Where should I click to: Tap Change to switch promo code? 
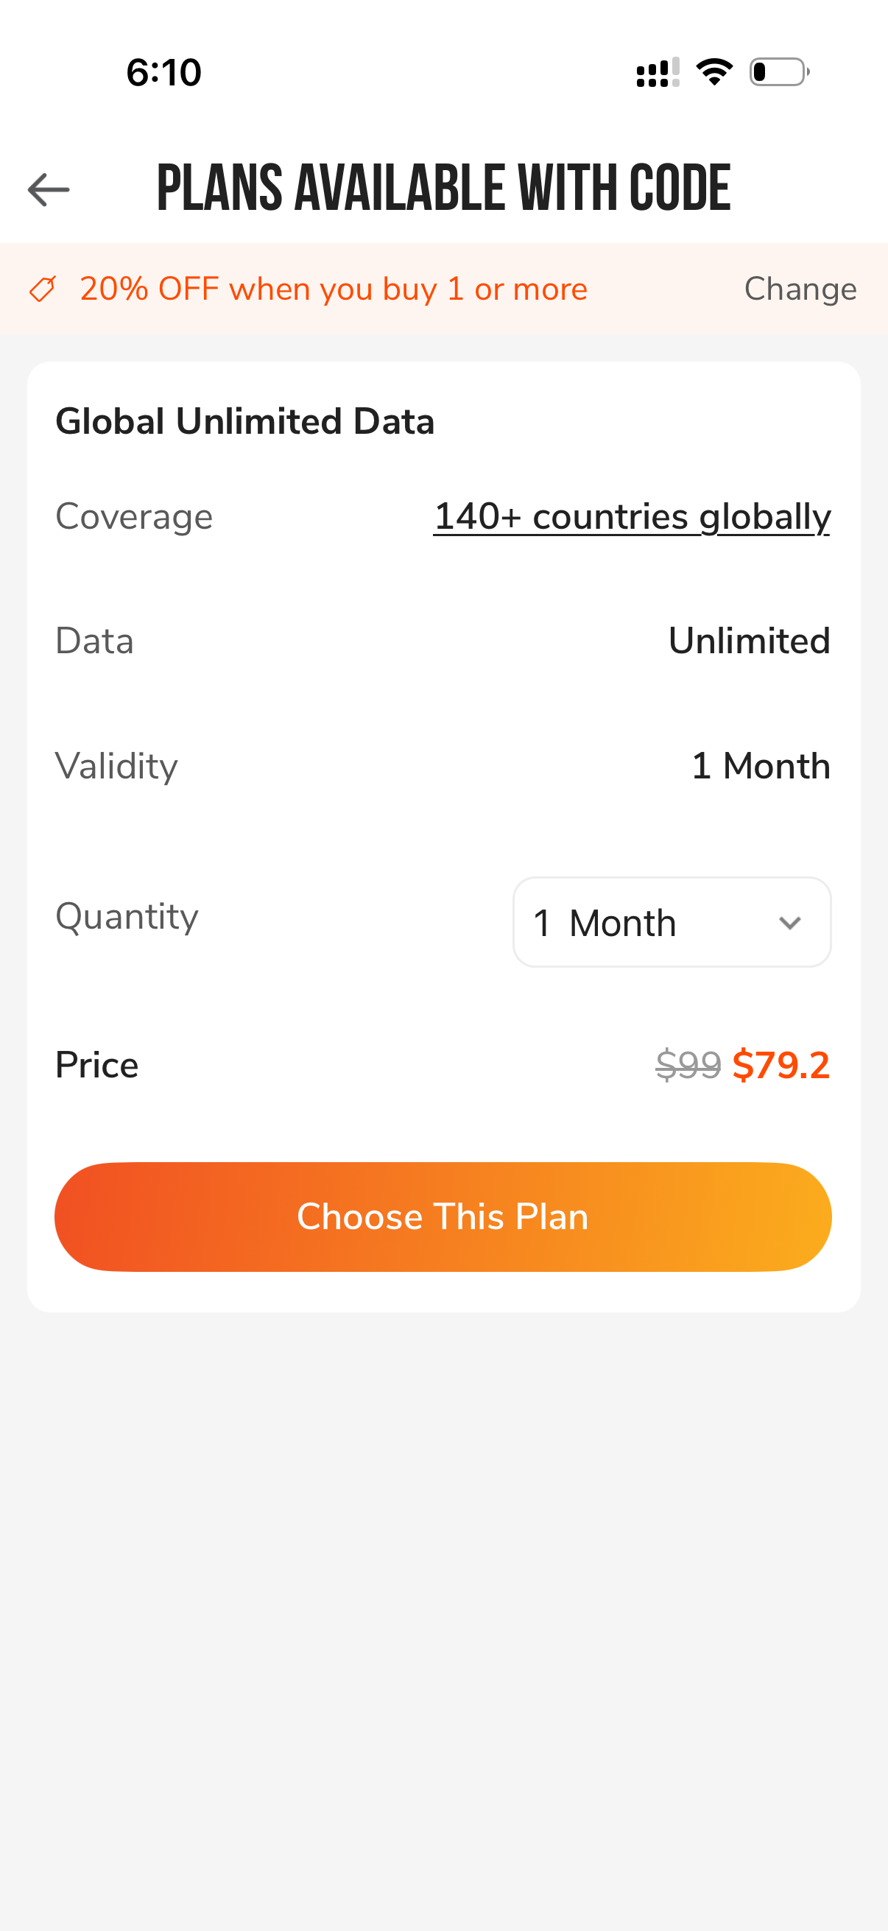[800, 289]
